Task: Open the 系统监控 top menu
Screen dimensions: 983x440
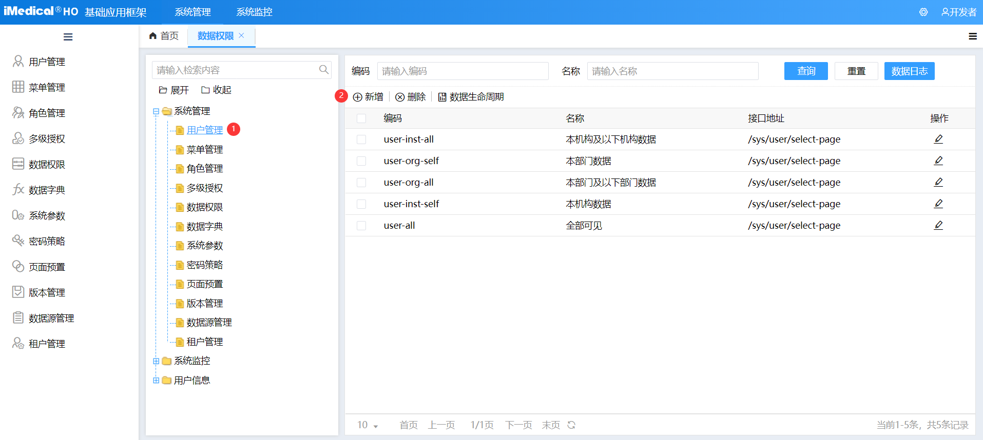Action: [254, 12]
